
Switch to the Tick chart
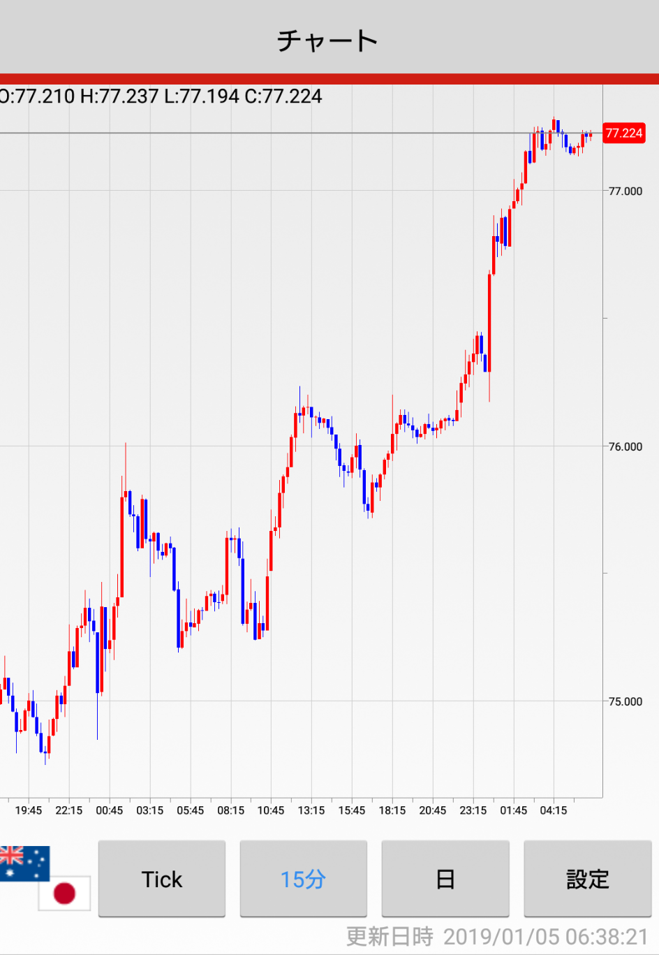point(162,879)
